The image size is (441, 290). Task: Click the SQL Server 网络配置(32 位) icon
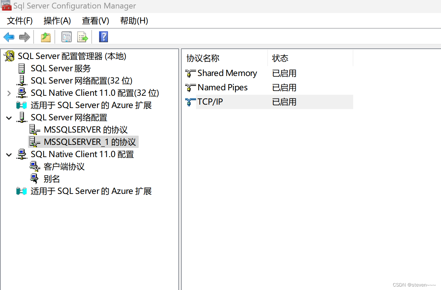22,81
